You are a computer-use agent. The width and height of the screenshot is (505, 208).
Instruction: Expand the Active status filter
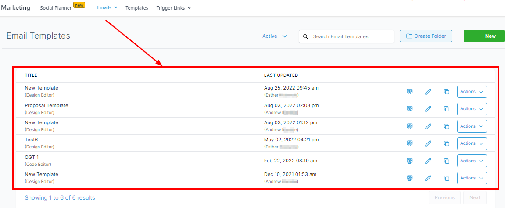[275, 36]
